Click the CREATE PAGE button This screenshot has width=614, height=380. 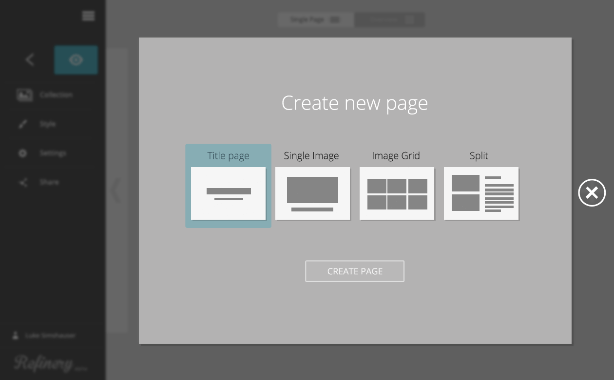coord(355,271)
